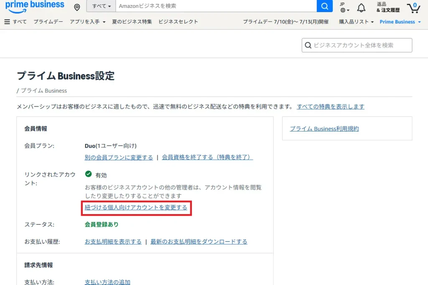Screen dimensions: 428x285
Task: Open the notifications bell icon
Action: coord(361,8)
